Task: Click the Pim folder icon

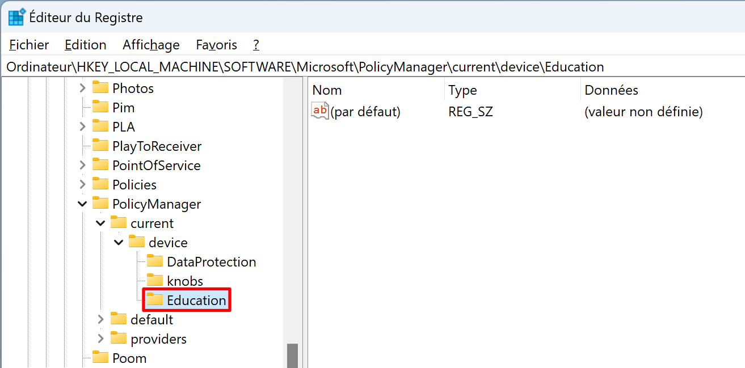Action: [100, 107]
